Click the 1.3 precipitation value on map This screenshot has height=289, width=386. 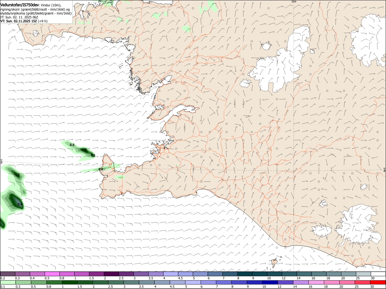click(93, 156)
